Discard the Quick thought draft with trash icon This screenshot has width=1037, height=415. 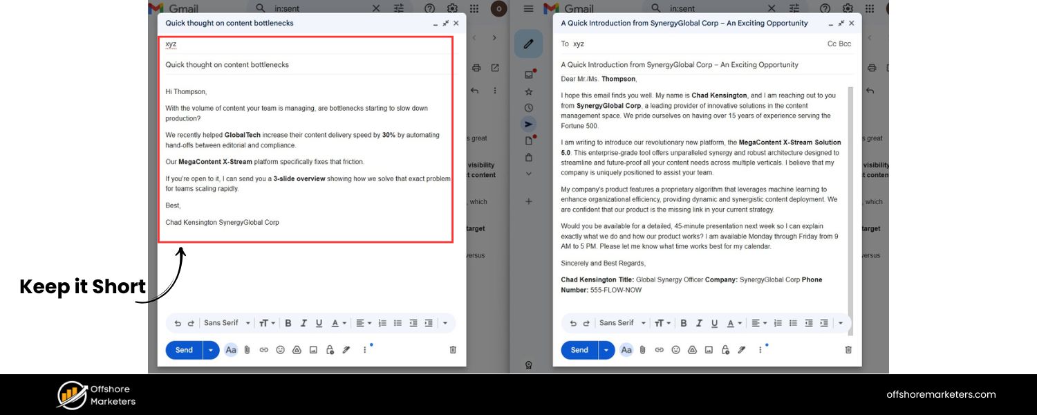[x=453, y=350]
